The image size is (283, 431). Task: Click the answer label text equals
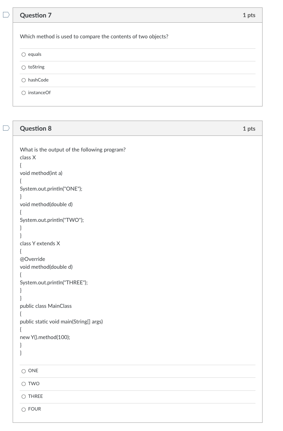pos(35,54)
